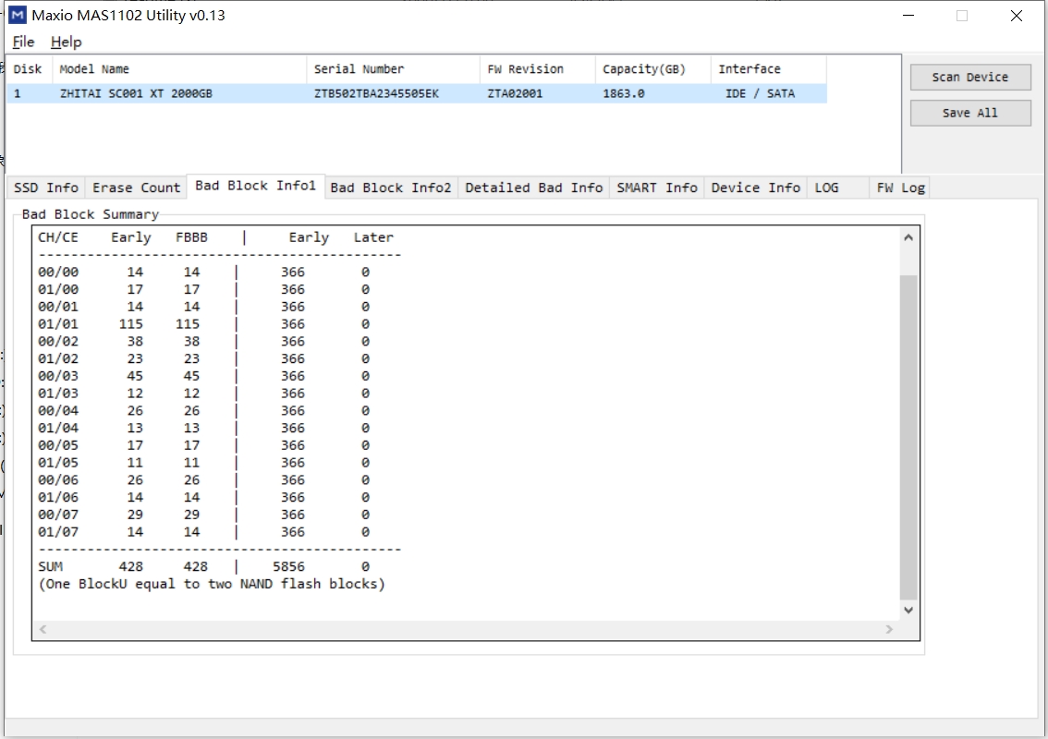Switch to the SMART Info tab
The width and height of the screenshot is (1048, 739).
(657, 188)
